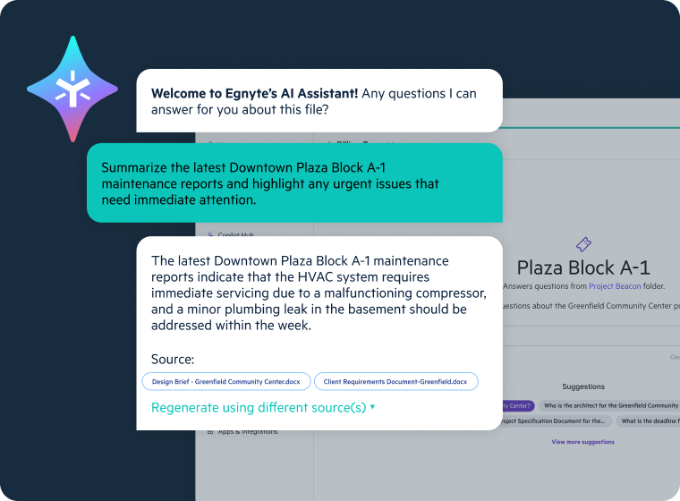
Task: Expand Regenerate using different source(s) dropdown
Action: coord(263,408)
